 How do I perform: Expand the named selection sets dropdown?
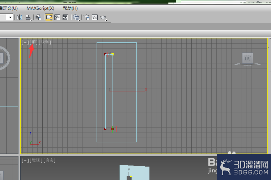[x=10, y=17]
